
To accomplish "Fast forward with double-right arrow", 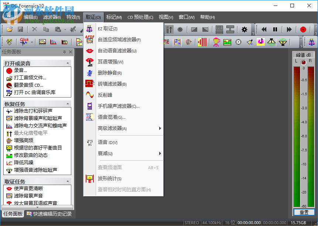I will (289, 30).
